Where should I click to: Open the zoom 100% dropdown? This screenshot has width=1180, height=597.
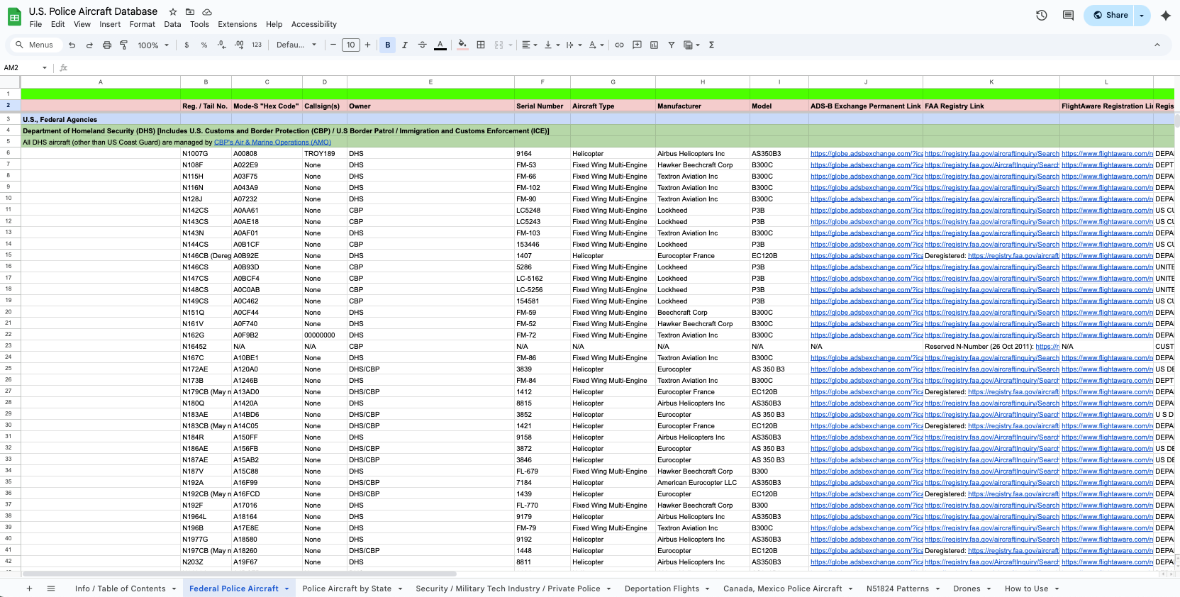coord(153,45)
